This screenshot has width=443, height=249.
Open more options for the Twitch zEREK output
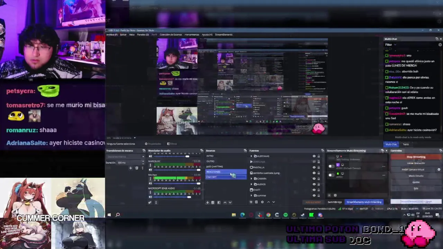point(383,167)
